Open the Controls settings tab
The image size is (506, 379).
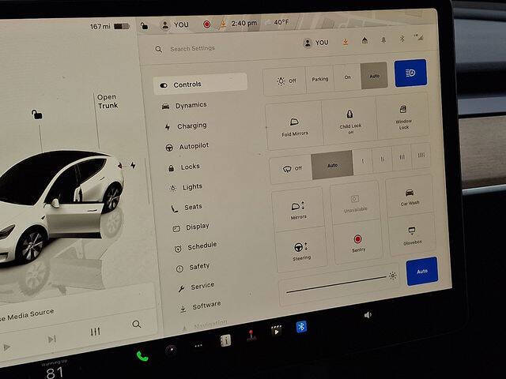point(200,84)
